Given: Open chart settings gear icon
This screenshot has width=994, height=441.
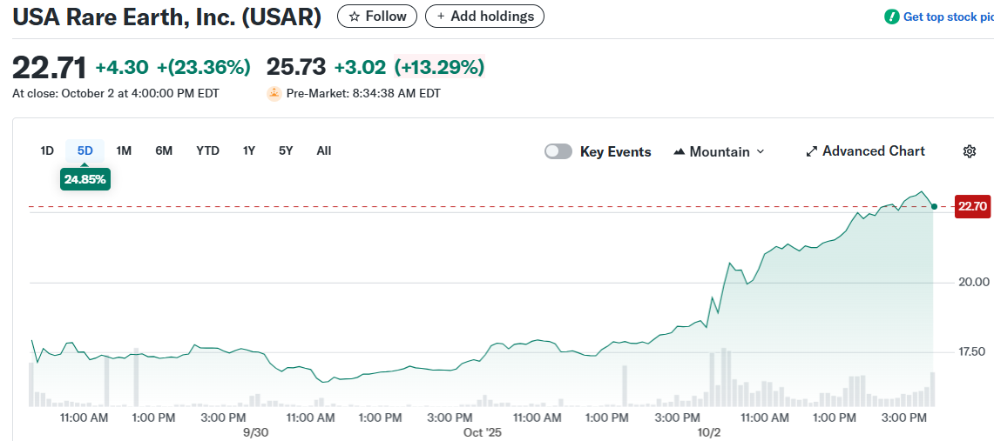Looking at the screenshot, I should (969, 151).
